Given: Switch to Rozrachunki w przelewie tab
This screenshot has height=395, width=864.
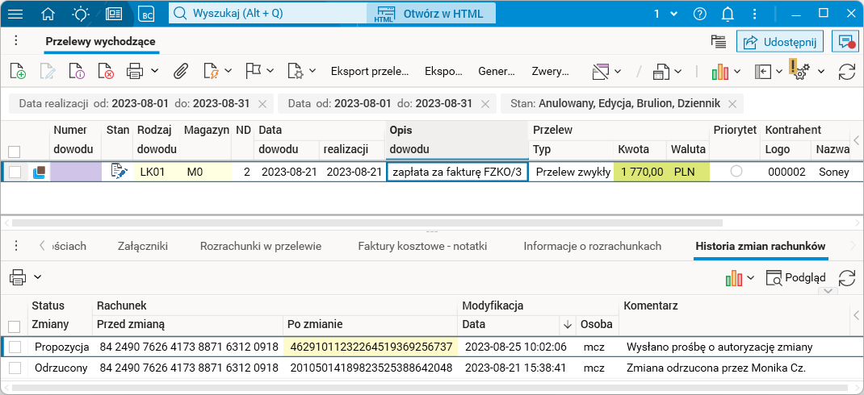Looking at the screenshot, I should 261,247.
